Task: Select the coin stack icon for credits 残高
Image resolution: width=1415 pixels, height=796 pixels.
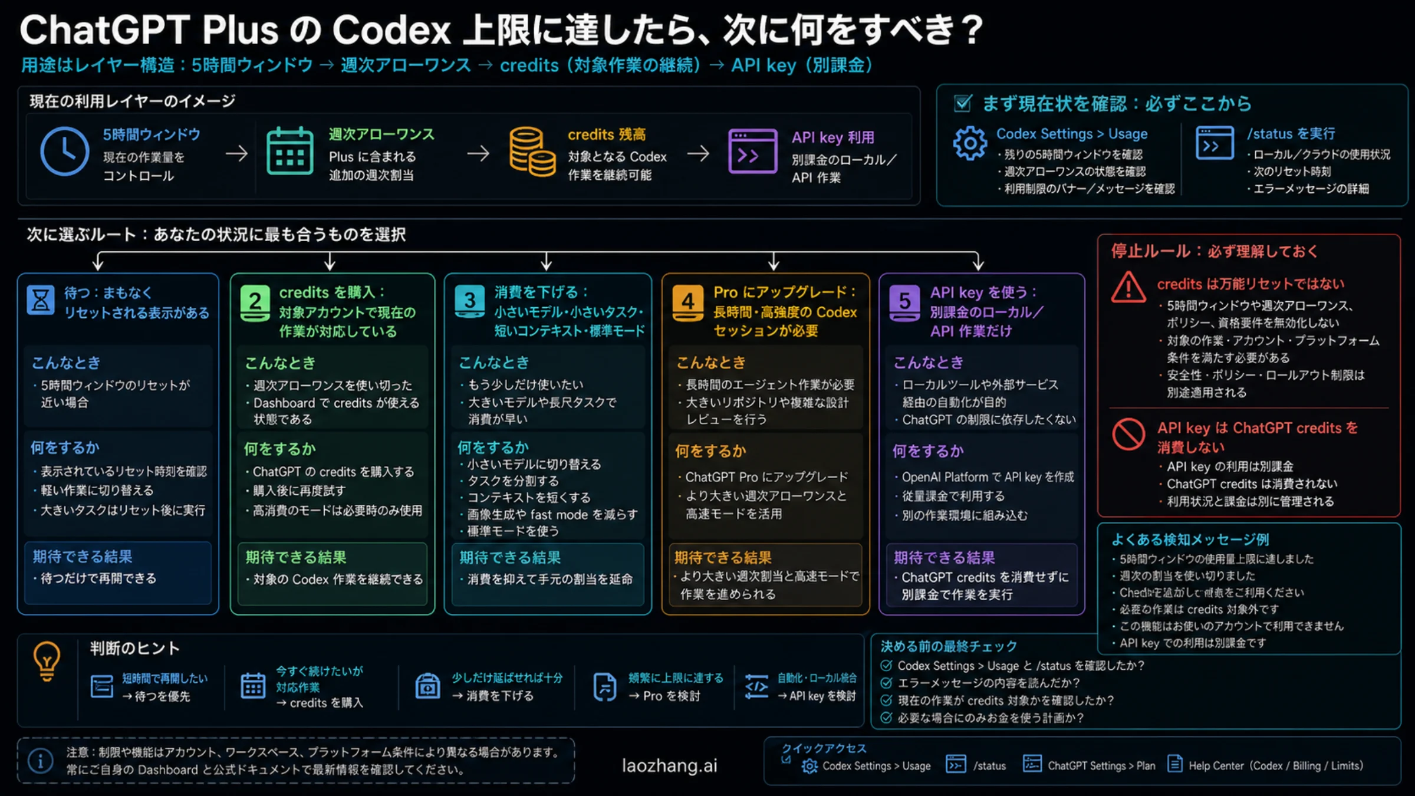Action: coord(532,152)
